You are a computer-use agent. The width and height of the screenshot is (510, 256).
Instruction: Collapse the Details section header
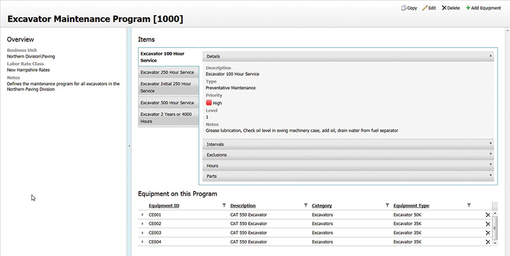click(348, 56)
